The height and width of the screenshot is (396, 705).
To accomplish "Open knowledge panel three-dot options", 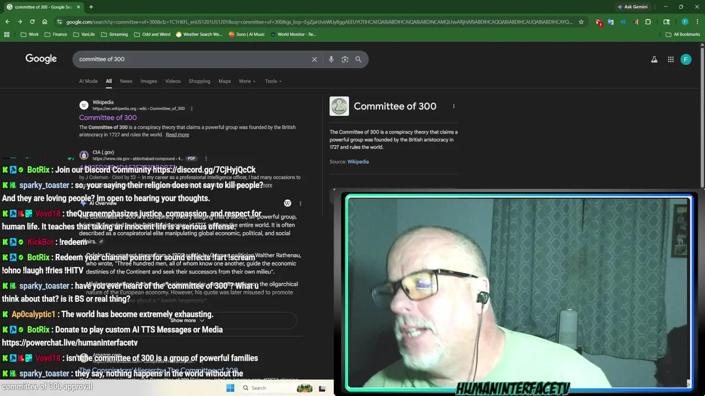I will click(x=454, y=106).
